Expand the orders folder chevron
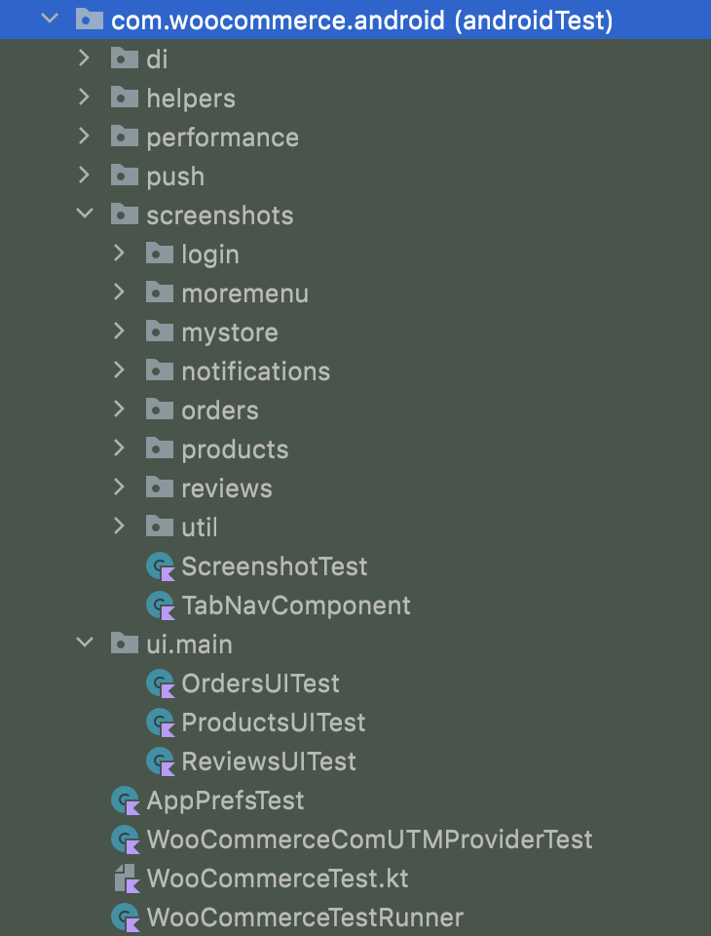Screen dimensions: 711x936 coord(119,409)
